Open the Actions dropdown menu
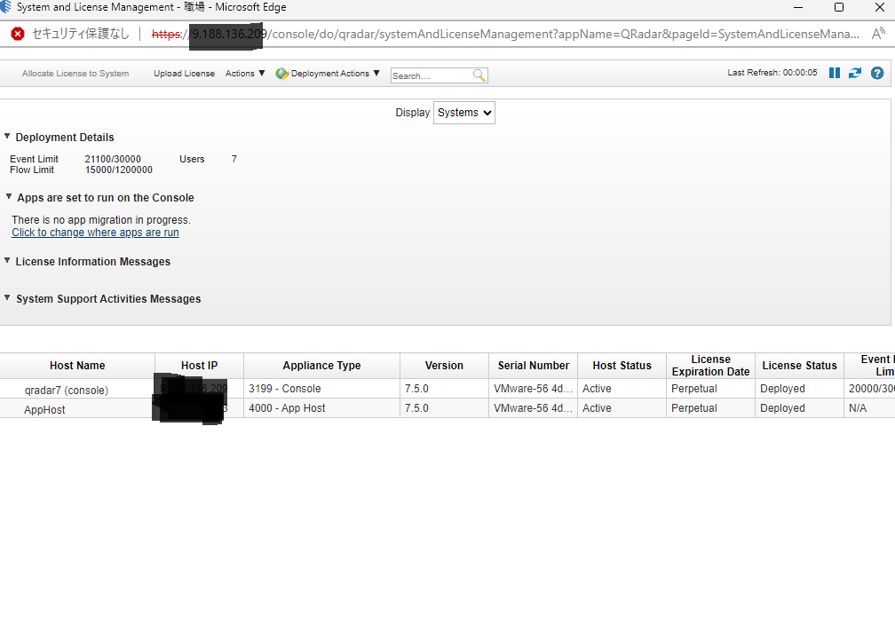This screenshot has width=895, height=624. coord(245,73)
